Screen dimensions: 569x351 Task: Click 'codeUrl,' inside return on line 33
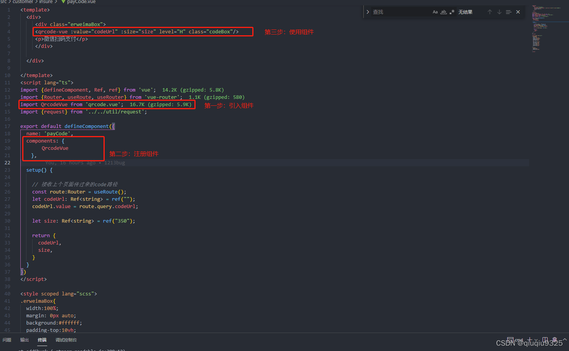(49, 243)
